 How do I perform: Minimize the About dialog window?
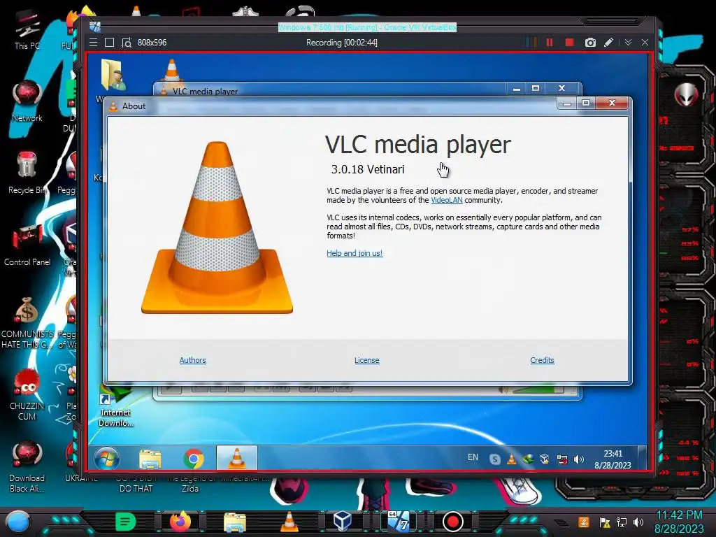tap(566, 103)
